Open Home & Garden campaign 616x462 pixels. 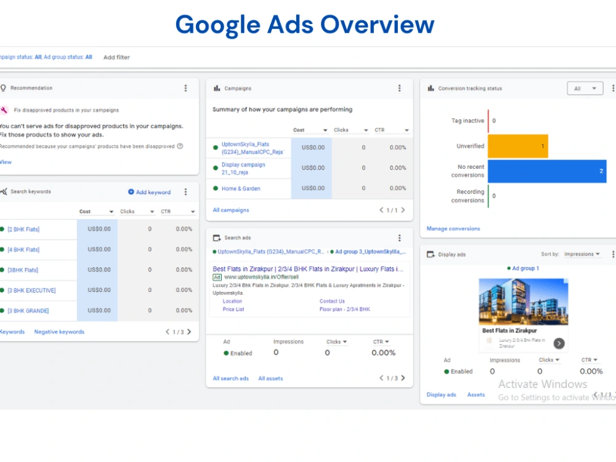point(241,188)
